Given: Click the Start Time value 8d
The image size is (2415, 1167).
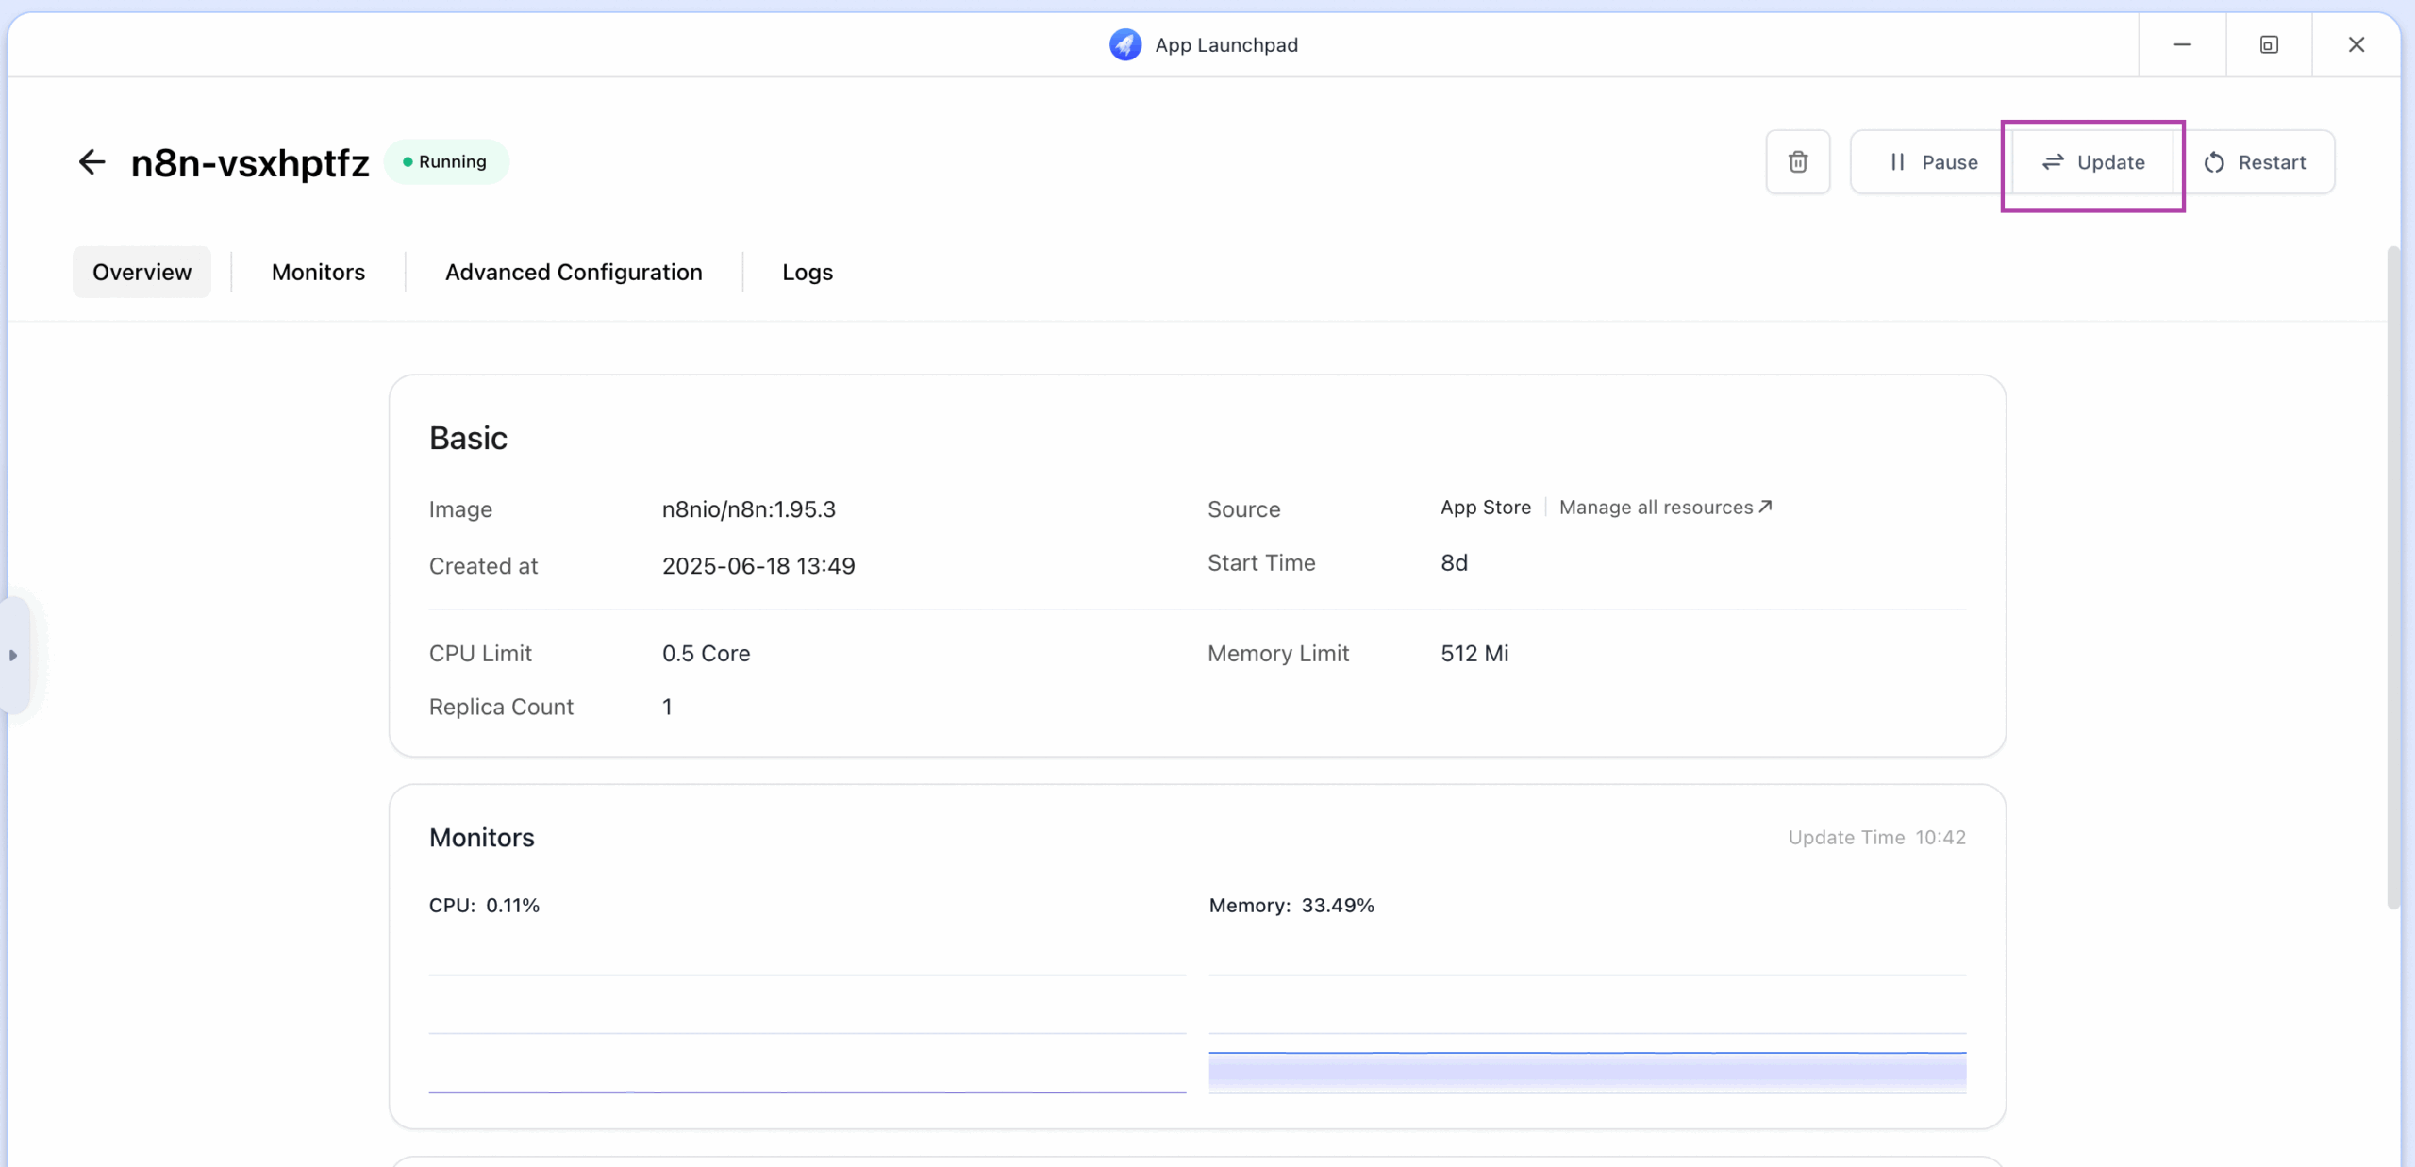Looking at the screenshot, I should pos(1454,563).
